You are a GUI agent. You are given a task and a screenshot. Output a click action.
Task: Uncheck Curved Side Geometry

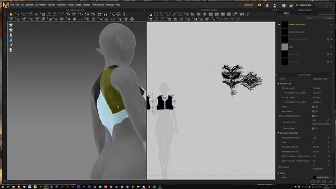coord(313,116)
